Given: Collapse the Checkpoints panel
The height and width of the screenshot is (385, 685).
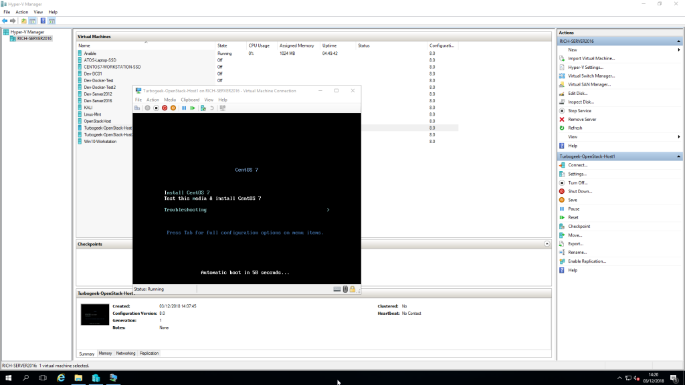Looking at the screenshot, I should click(547, 244).
